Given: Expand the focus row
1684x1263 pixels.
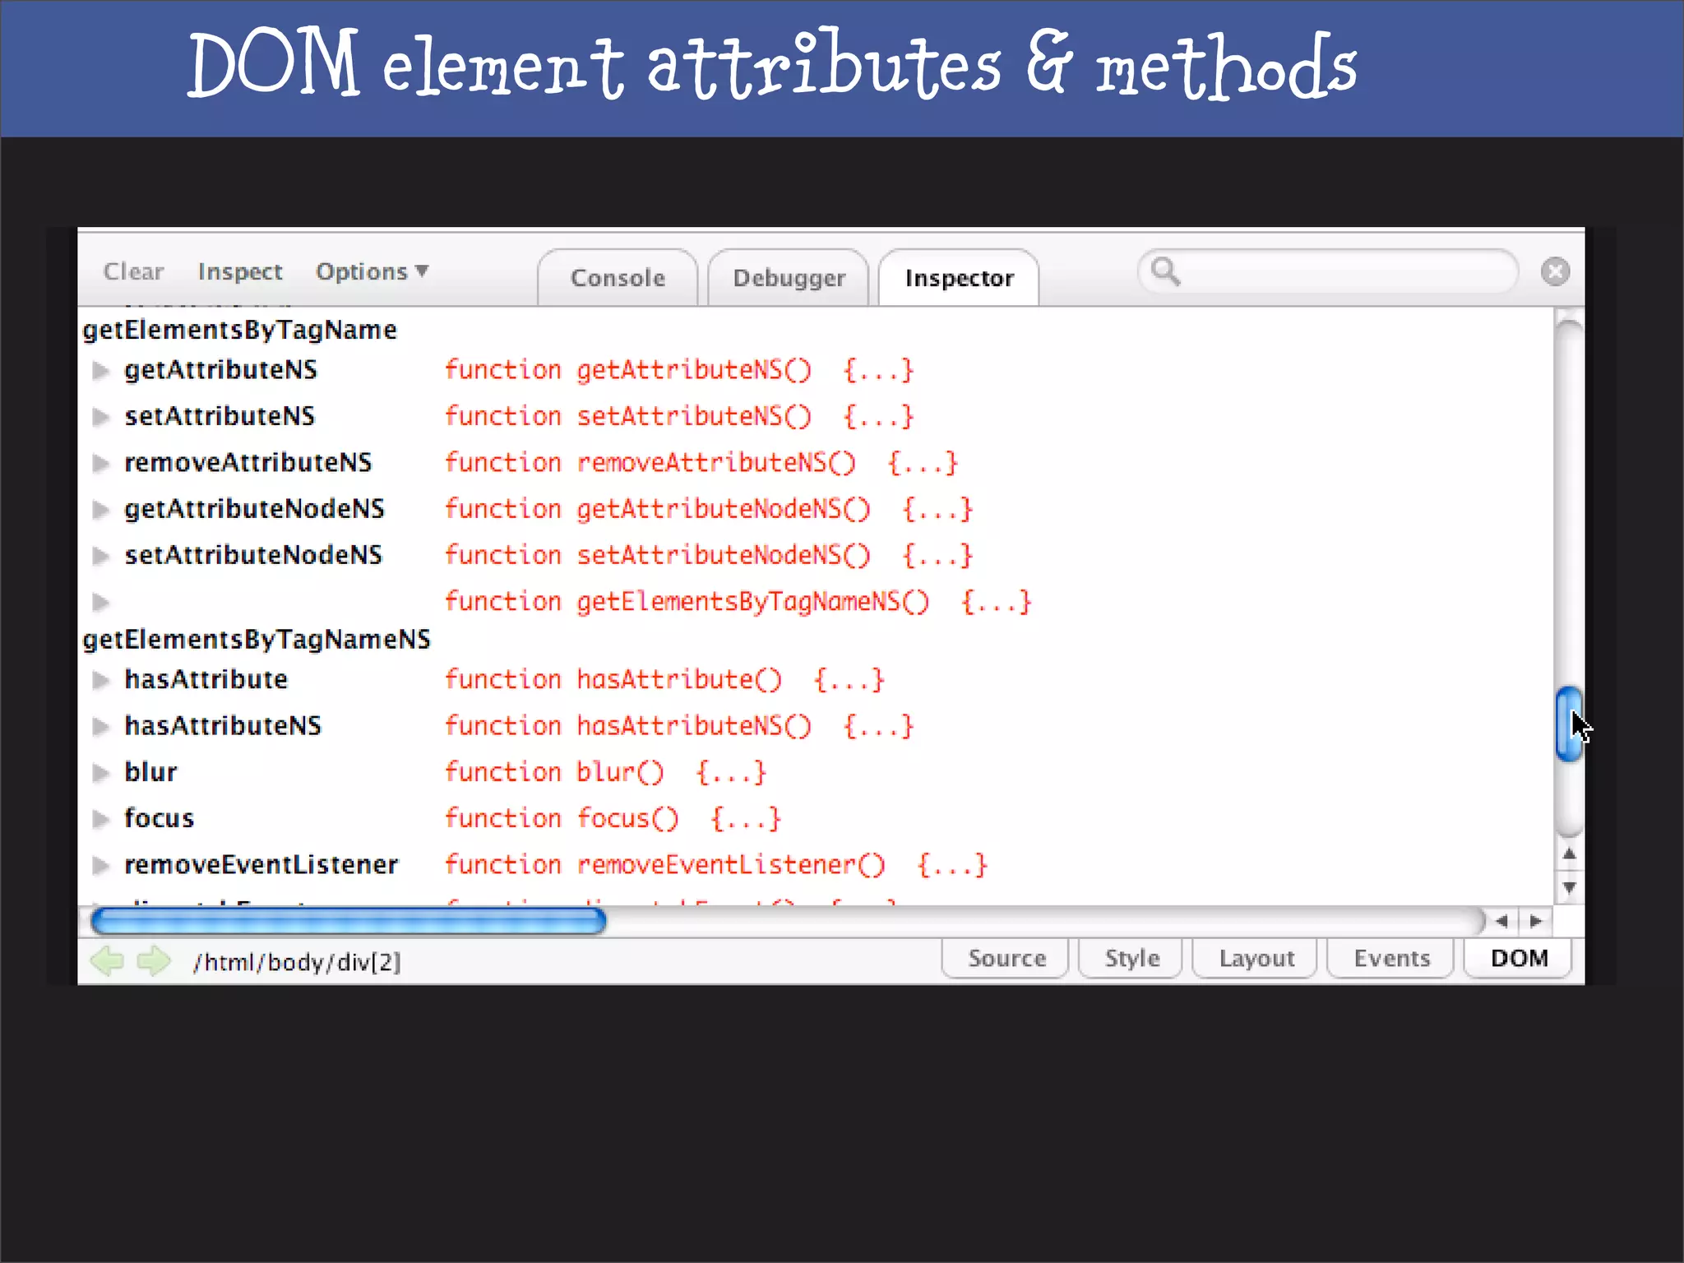Looking at the screenshot, I should (100, 819).
